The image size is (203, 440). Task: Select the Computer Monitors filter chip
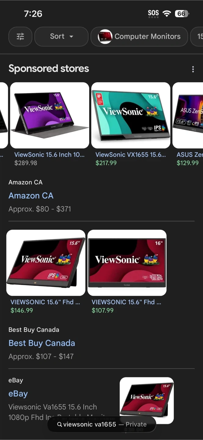point(139,37)
